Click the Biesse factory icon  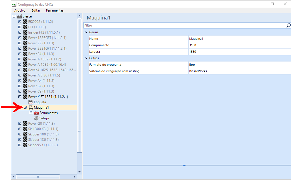[19, 16]
